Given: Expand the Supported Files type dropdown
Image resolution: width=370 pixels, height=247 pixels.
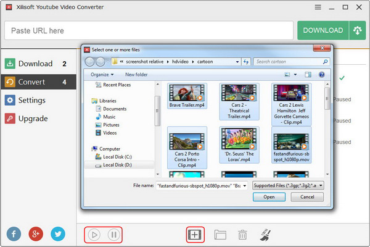Looking at the screenshot, I should [x=287, y=185].
